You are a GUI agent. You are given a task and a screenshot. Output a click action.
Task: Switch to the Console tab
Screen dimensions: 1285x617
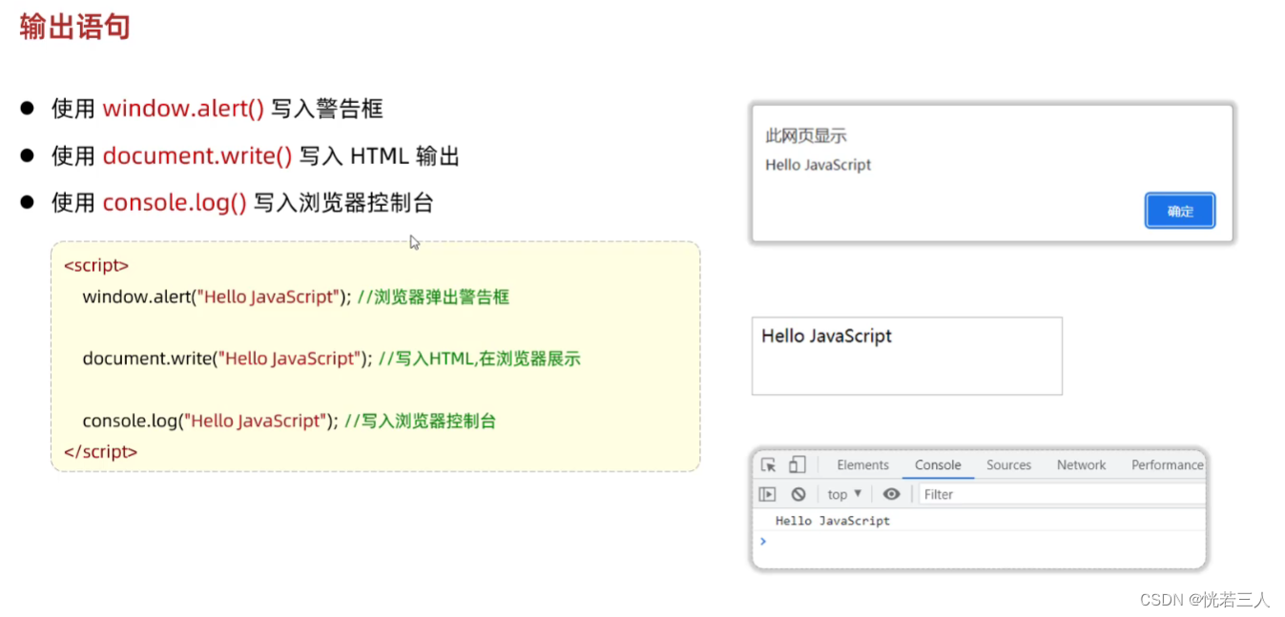coord(938,465)
